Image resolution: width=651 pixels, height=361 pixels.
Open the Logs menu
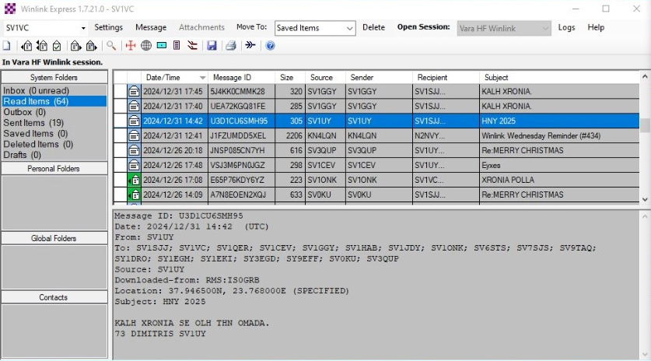click(x=566, y=27)
